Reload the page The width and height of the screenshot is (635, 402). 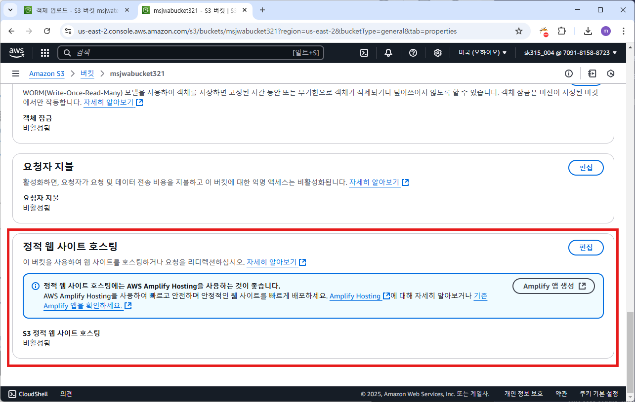point(47,31)
